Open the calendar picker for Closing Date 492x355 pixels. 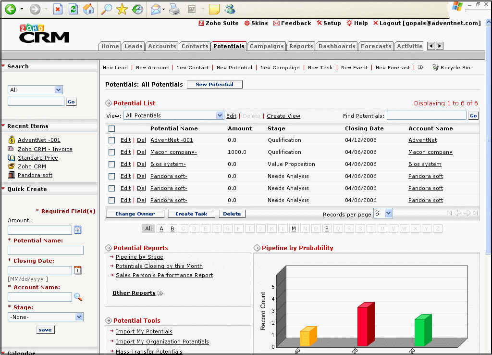78,270
